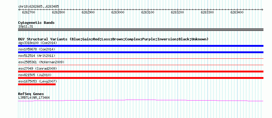The image size is (272, 118).
Task: Click the RefSeq Genes track heading
Action: coord(31,94)
